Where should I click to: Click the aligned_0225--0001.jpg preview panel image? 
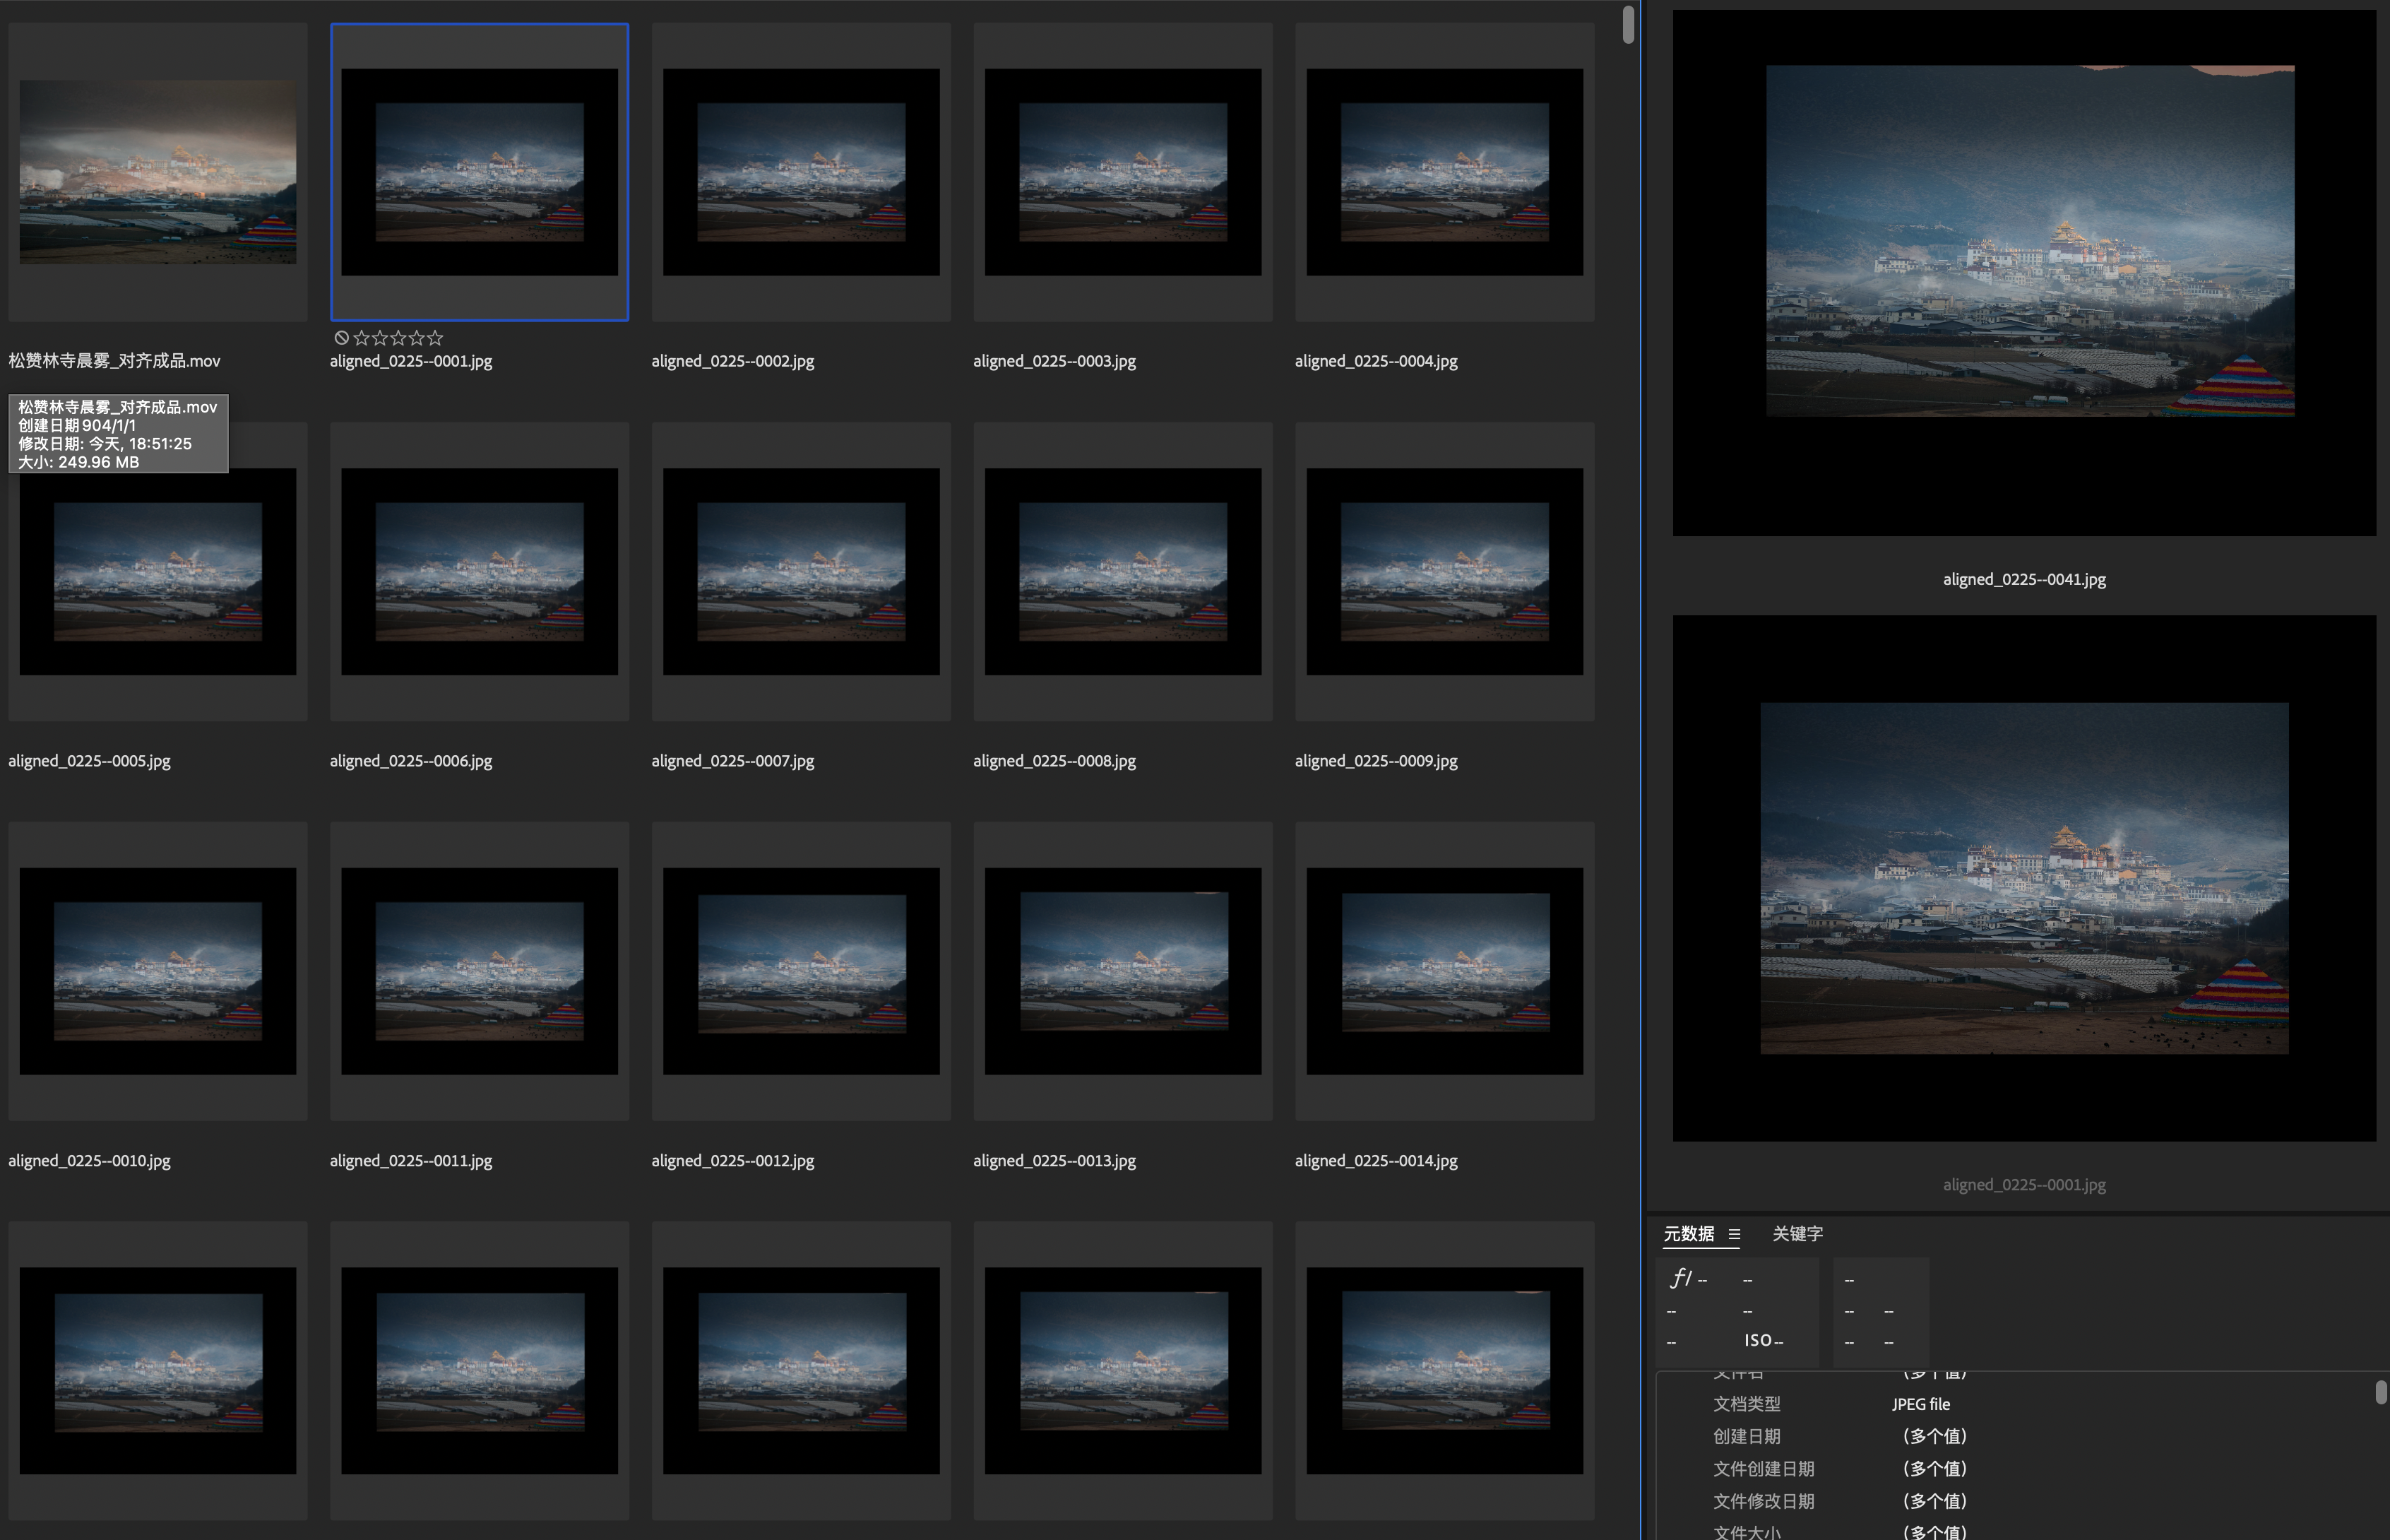pyautogui.click(x=2024, y=878)
